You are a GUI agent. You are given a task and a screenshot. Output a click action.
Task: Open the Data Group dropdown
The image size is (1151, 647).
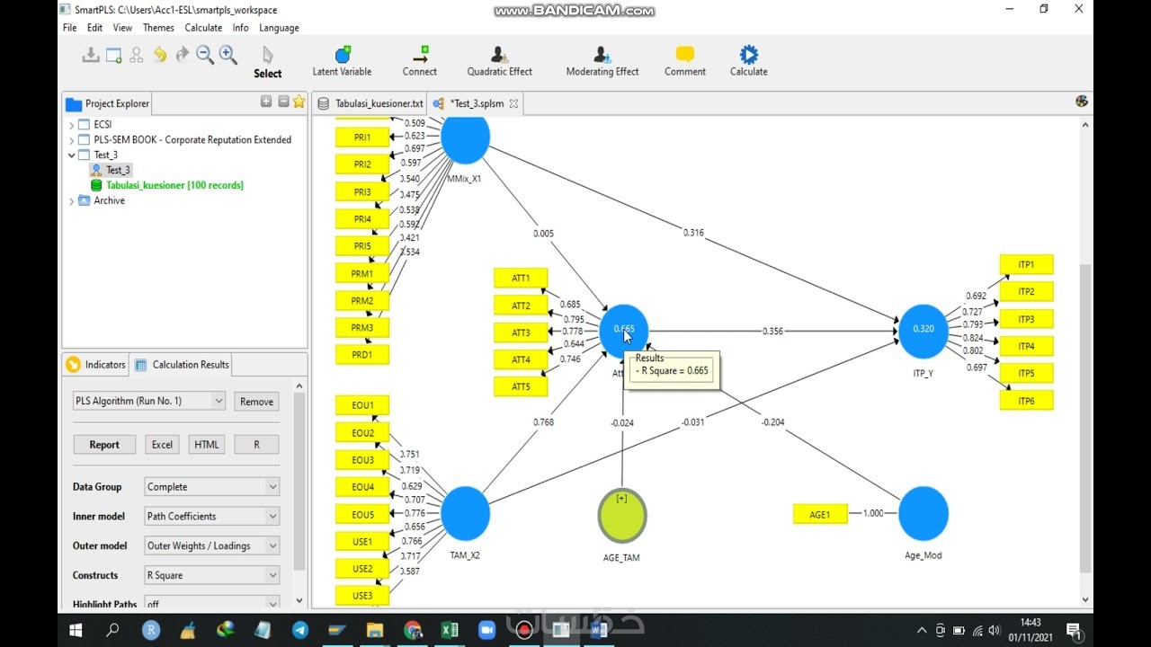212,487
